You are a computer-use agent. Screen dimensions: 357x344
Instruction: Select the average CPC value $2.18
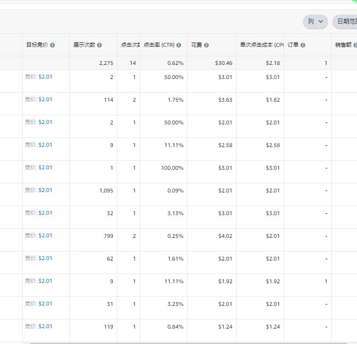tap(273, 63)
